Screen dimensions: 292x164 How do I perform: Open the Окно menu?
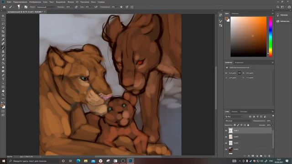click(93, 2)
